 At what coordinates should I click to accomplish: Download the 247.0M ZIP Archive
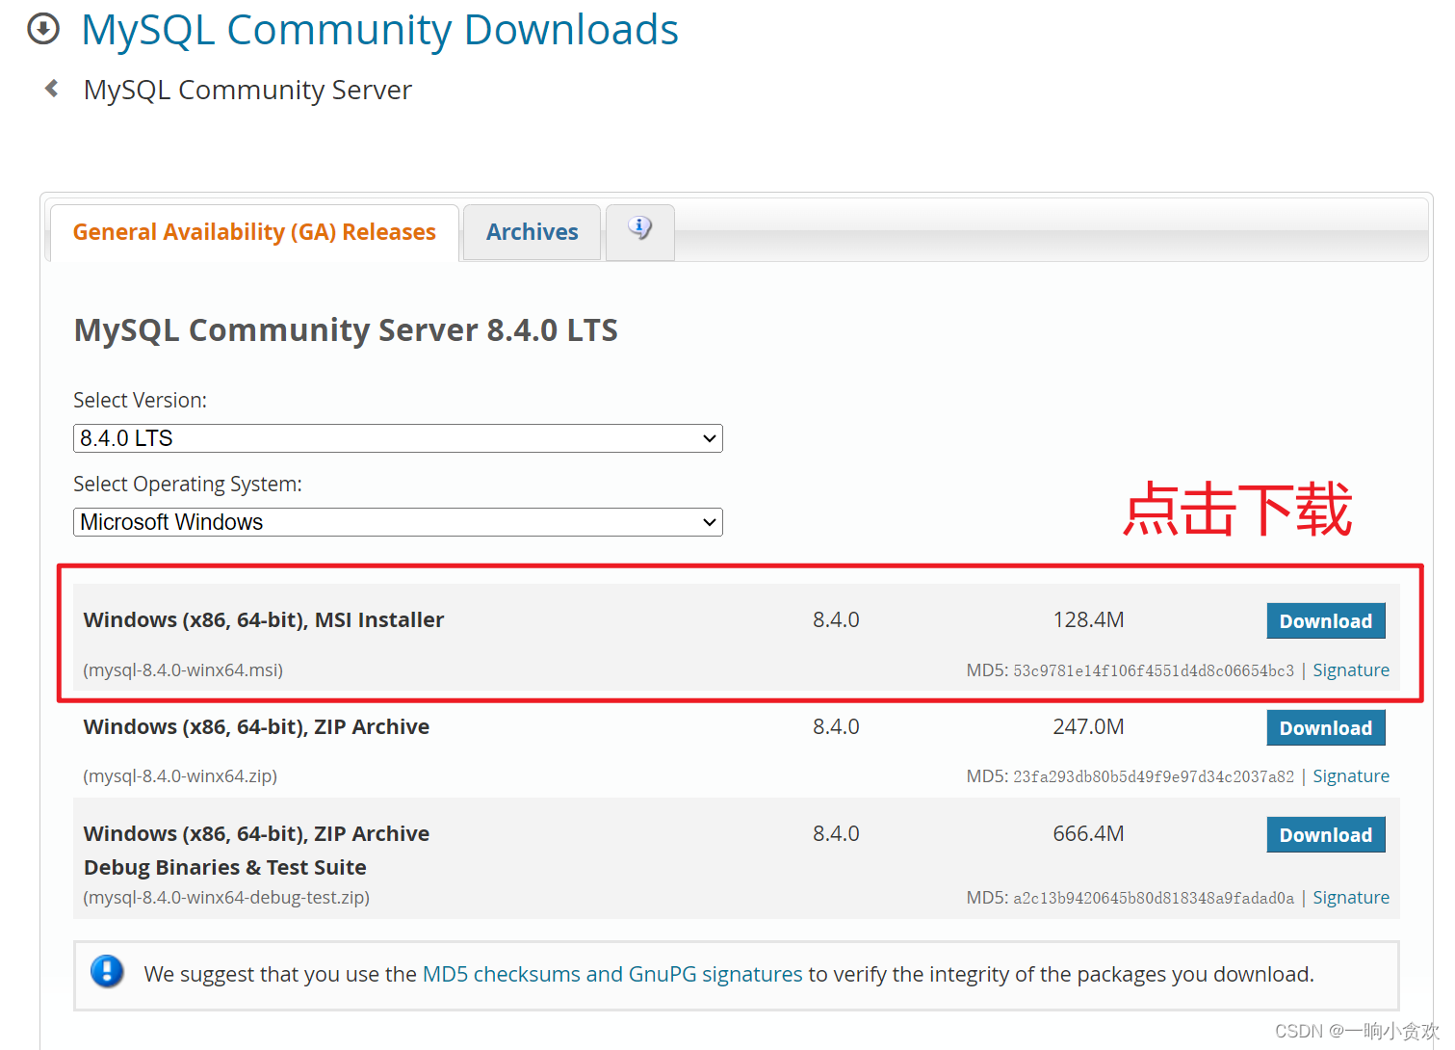[x=1326, y=728]
